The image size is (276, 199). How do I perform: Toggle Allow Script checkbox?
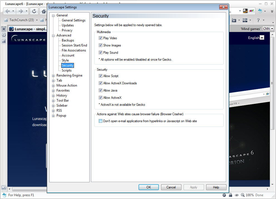click(x=100, y=76)
